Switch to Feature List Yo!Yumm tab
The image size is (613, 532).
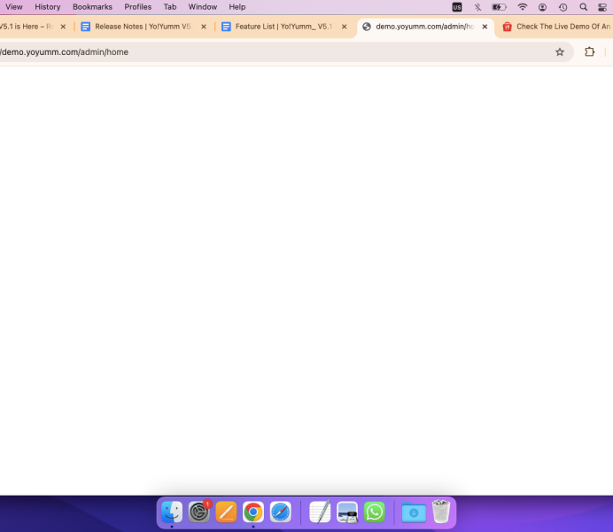click(x=282, y=27)
